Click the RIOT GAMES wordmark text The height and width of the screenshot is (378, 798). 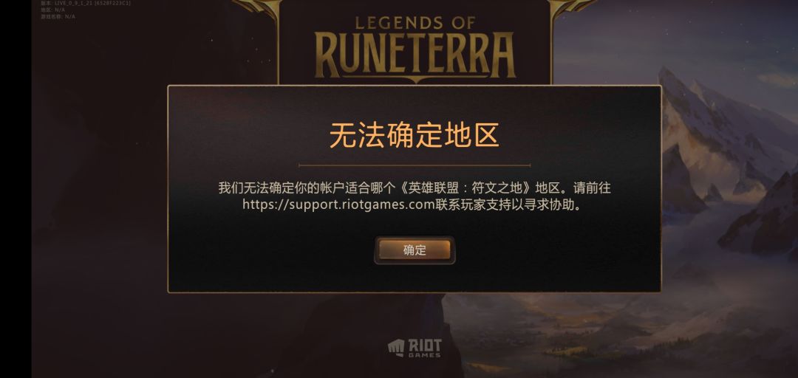tap(425, 348)
